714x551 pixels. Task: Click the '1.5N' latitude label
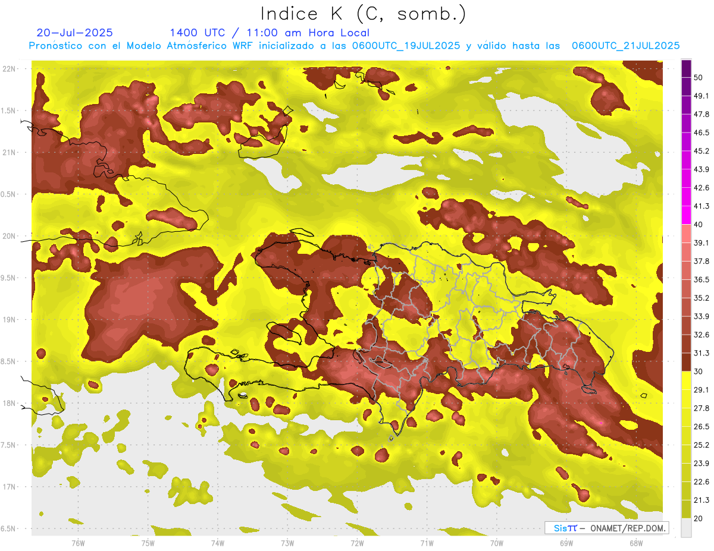coord(9,111)
